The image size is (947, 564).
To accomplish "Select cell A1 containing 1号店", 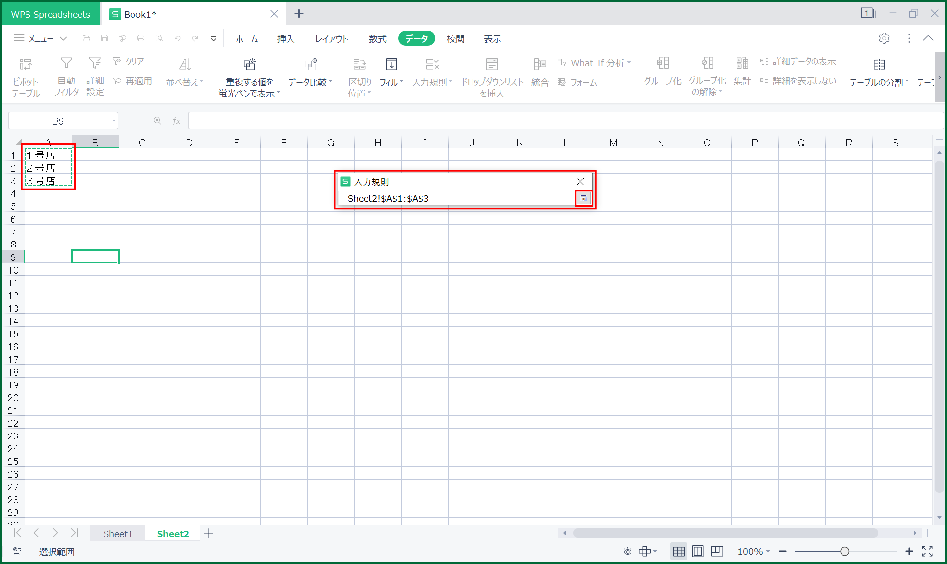I will [x=48, y=155].
